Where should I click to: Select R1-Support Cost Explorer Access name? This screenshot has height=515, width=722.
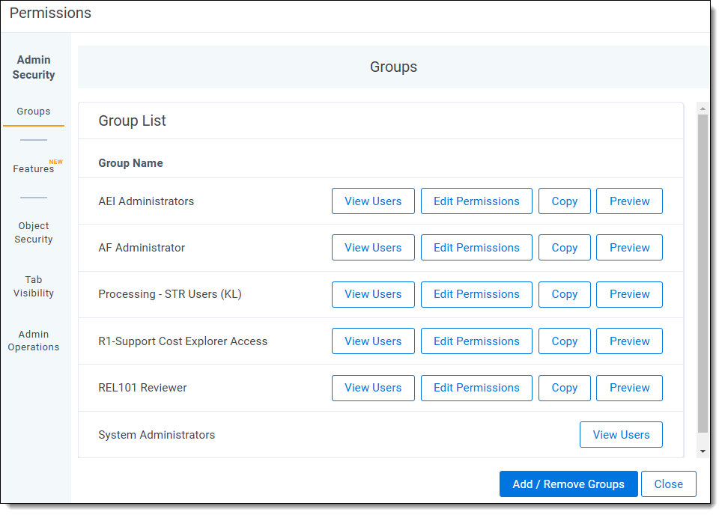point(183,341)
